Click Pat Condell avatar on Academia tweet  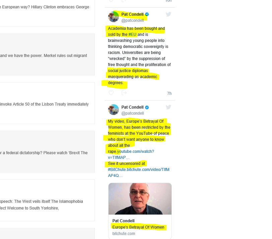[x=114, y=17]
